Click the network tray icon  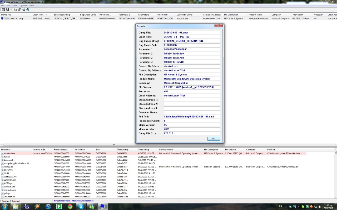click(x=316, y=207)
